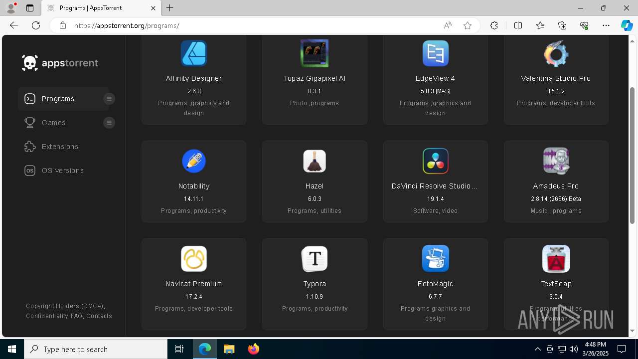Click the Topaz Gigapixel AI title

(x=315, y=78)
